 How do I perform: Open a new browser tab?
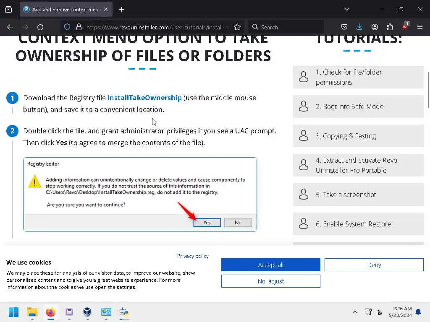pyautogui.click(x=121, y=10)
